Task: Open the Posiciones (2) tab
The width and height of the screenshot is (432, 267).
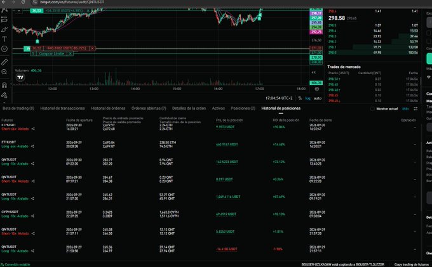Action: point(243,108)
